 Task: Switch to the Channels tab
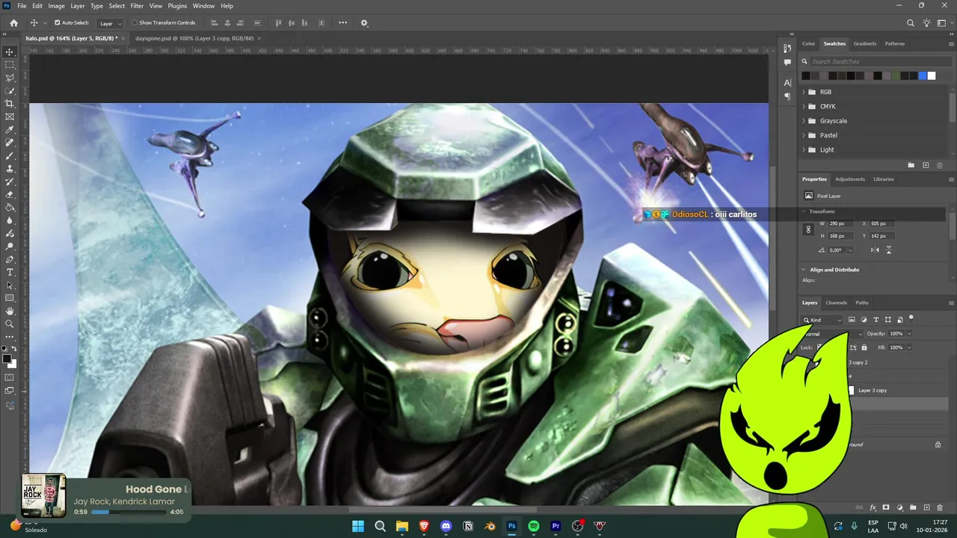click(836, 303)
